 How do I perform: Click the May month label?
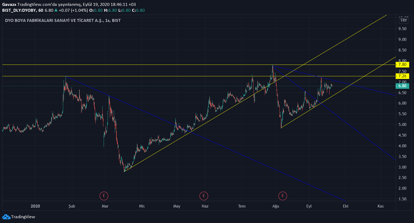coord(177,206)
